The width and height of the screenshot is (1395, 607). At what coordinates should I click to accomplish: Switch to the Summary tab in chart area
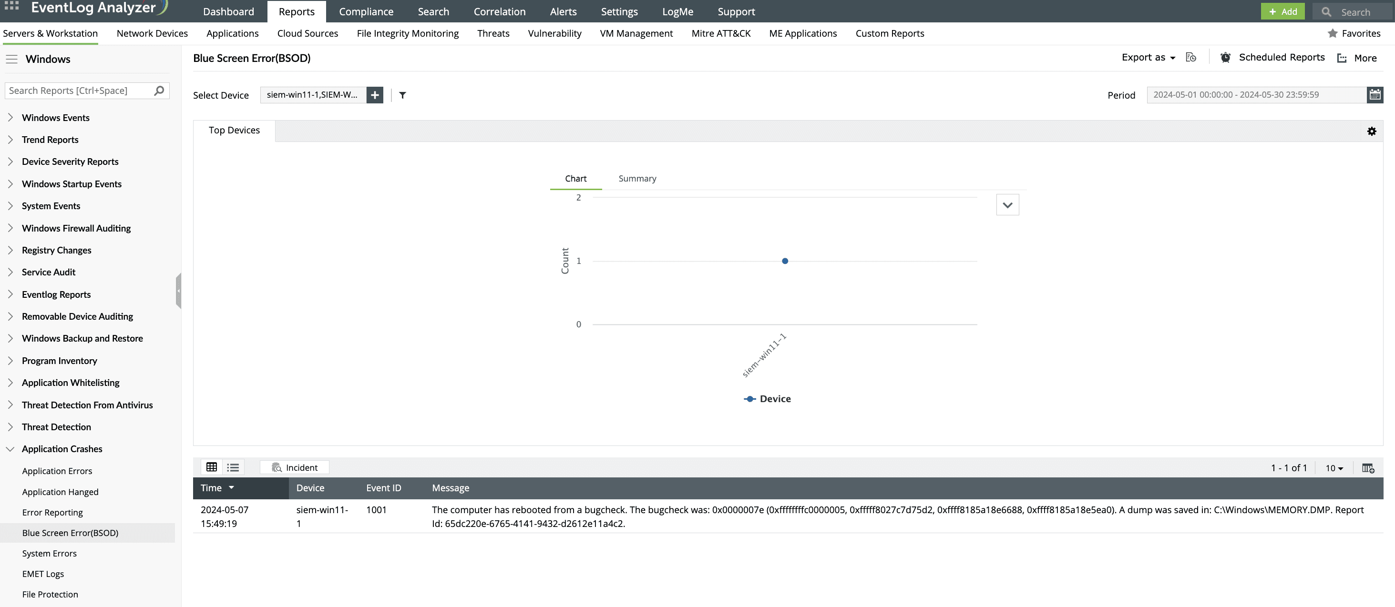point(637,179)
